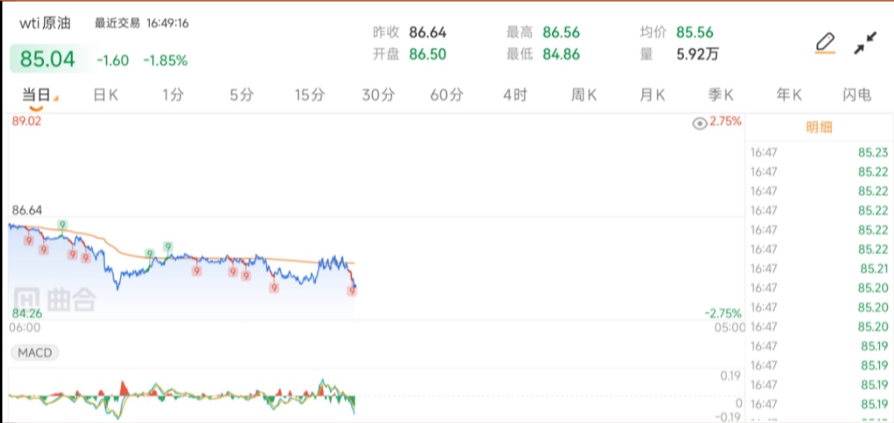Click the 量 5.92万 volume value
Image resolution: width=894 pixels, height=423 pixels.
(697, 54)
